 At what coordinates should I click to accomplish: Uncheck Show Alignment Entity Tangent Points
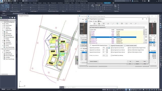(128, 48)
